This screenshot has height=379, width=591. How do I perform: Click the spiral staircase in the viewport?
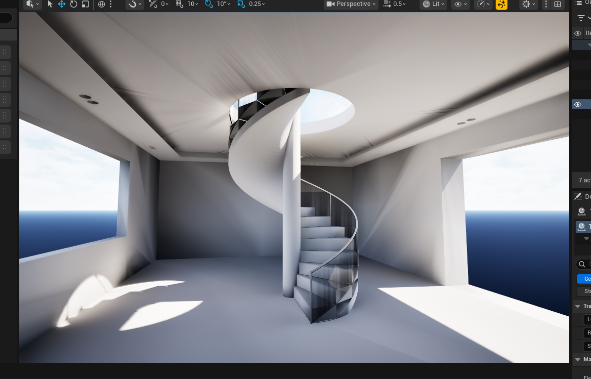coord(293,206)
